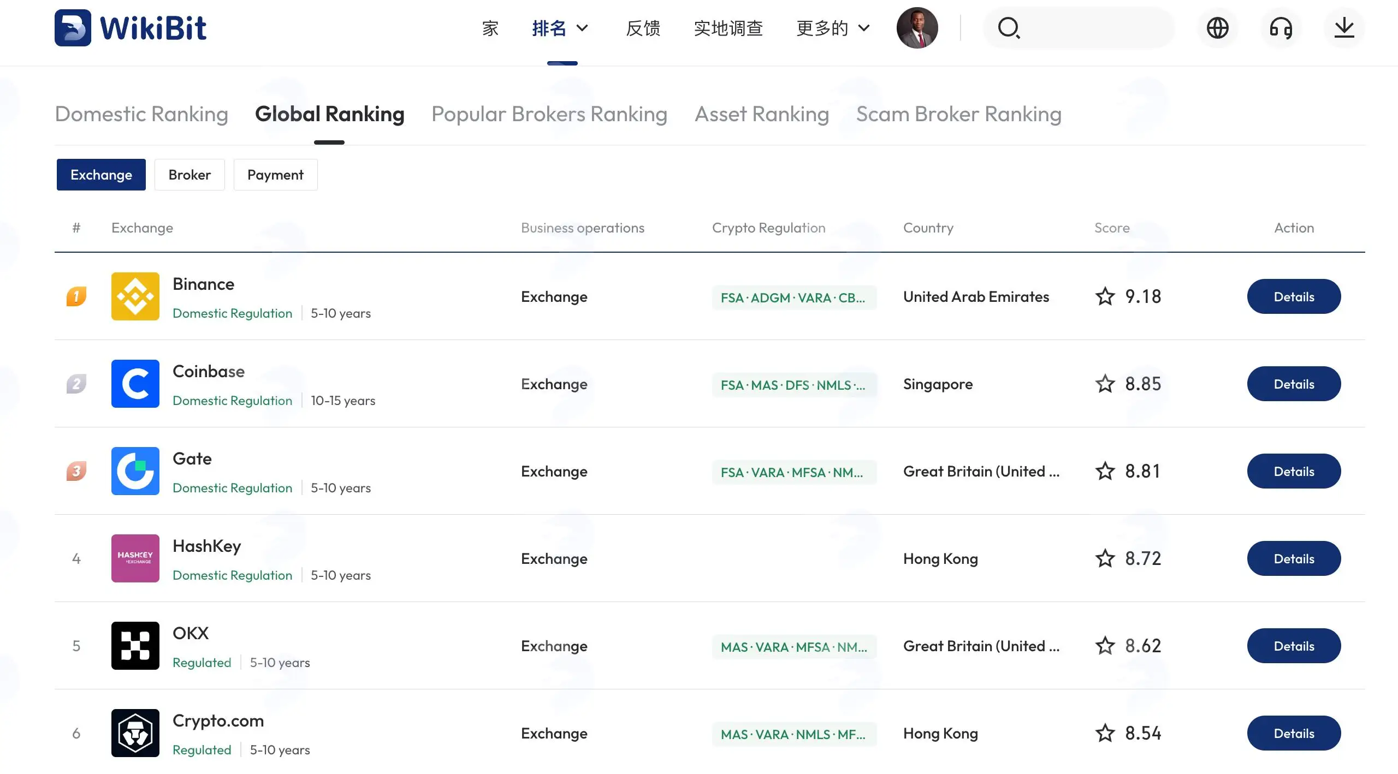Favorite Binance with the star icon

click(x=1105, y=296)
